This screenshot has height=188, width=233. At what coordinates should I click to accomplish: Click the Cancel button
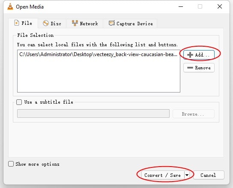209,175
